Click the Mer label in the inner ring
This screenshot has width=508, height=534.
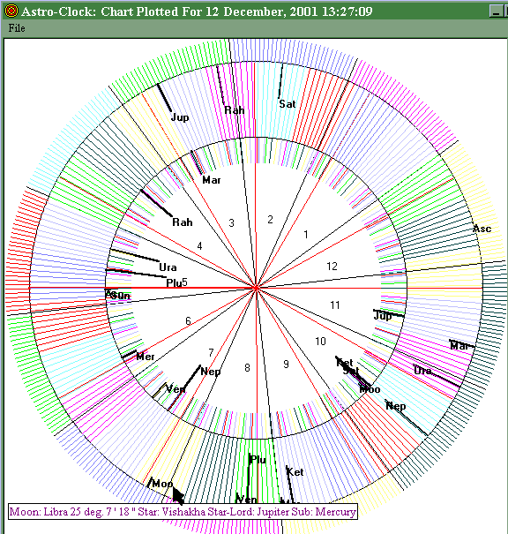pyautogui.click(x=146, y=357)
